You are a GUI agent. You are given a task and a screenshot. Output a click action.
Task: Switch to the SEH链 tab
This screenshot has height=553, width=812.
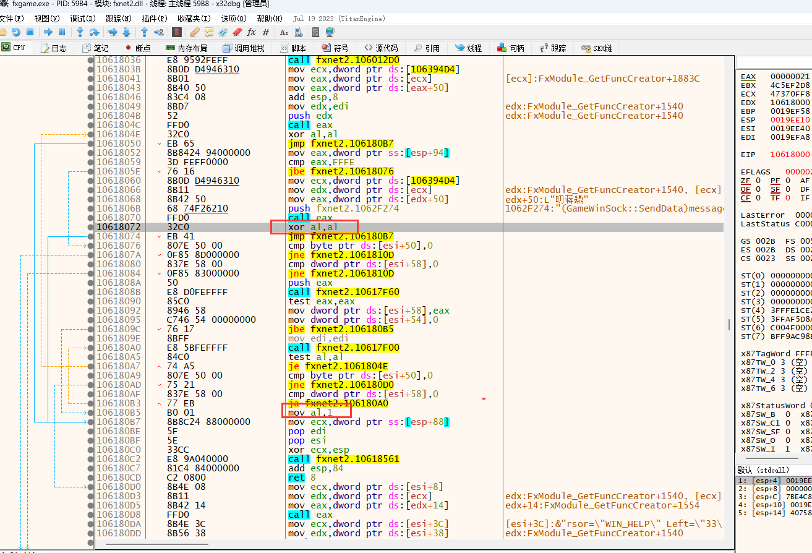click(x=597, y=48)
